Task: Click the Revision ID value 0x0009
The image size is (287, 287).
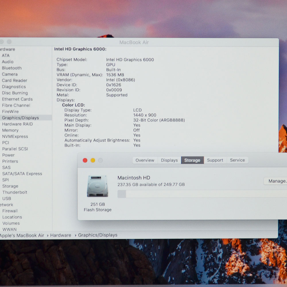Action: pyautogui.click(x=114, y=90)
